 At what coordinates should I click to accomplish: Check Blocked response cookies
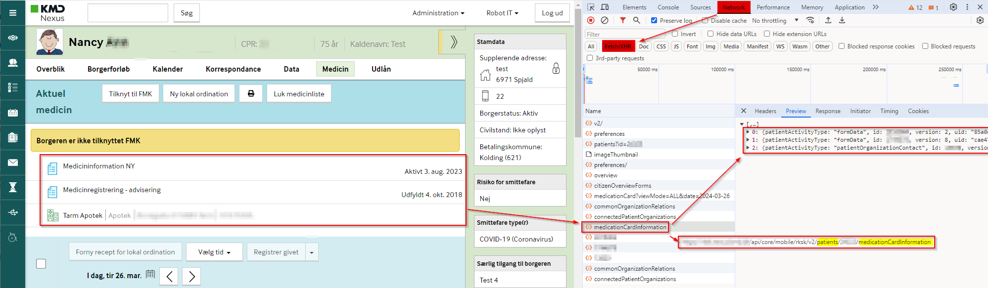[842, 46]
